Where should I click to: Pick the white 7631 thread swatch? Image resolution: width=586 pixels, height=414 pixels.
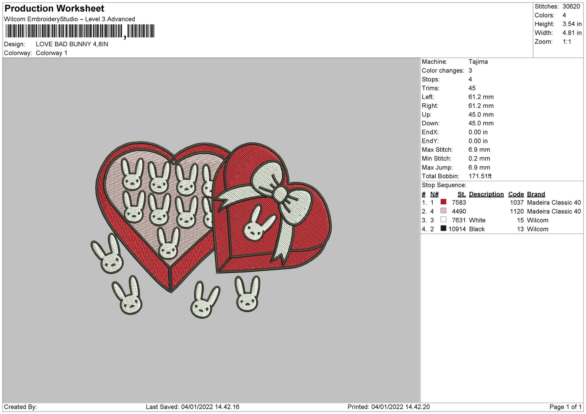click(x=443, y=220)
